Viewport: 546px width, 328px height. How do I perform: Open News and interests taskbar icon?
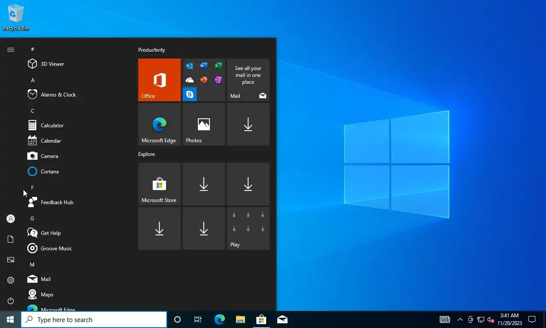(445, 319)
